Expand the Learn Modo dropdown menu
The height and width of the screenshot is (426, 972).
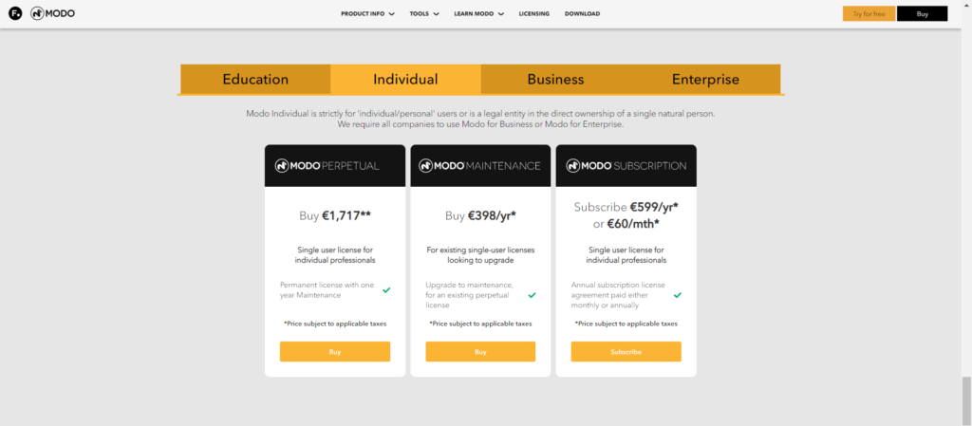point(479,13)
